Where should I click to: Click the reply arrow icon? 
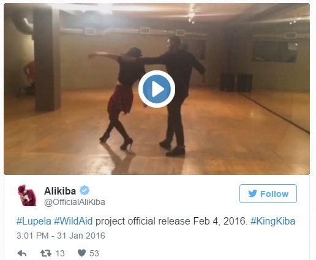coord(22,253)
